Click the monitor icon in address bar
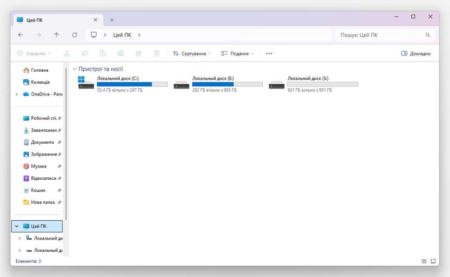Screen dimensions: 450x277 (94, 35)
